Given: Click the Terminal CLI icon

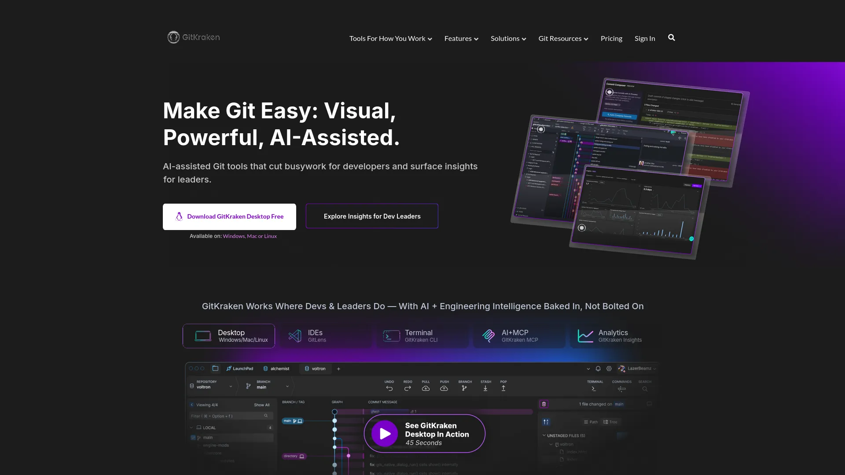Looking at the screenshot, I should pyautogui.click(x=391, y=336).
